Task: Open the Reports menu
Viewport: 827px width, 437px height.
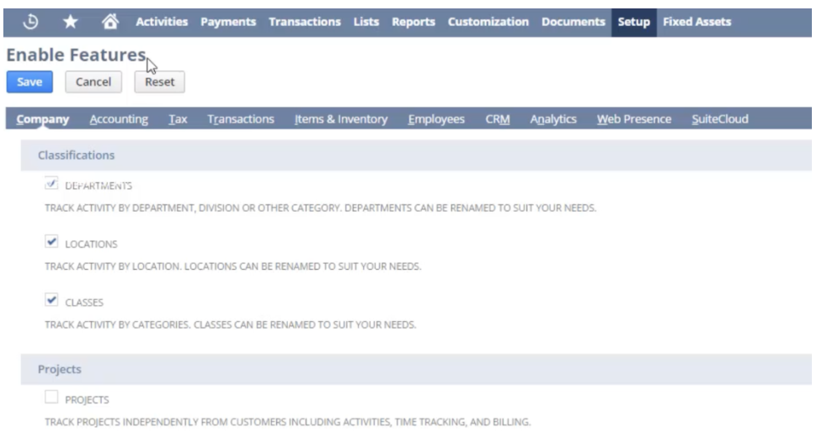Action: 413,22
